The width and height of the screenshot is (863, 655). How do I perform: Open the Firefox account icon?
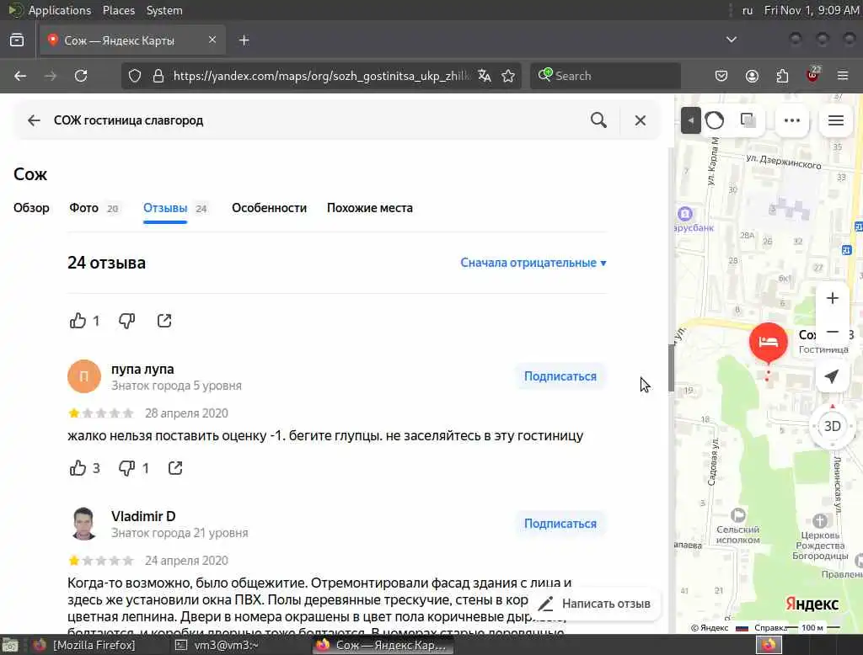752,76
